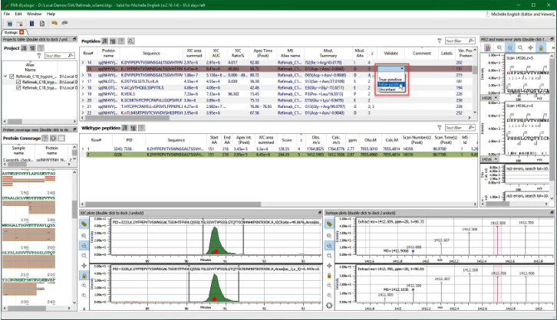Toggle the lock icon in XIC plots toolbar
This screenshot has height=320, width=557.
click(x=84, y=276)
